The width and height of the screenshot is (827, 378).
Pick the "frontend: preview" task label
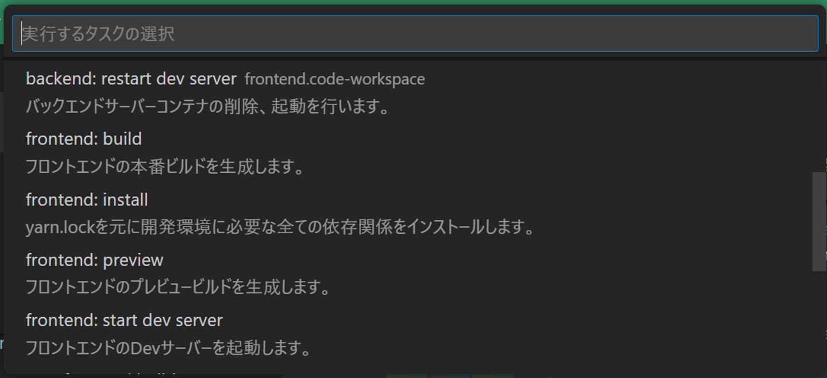pos(95,260)
